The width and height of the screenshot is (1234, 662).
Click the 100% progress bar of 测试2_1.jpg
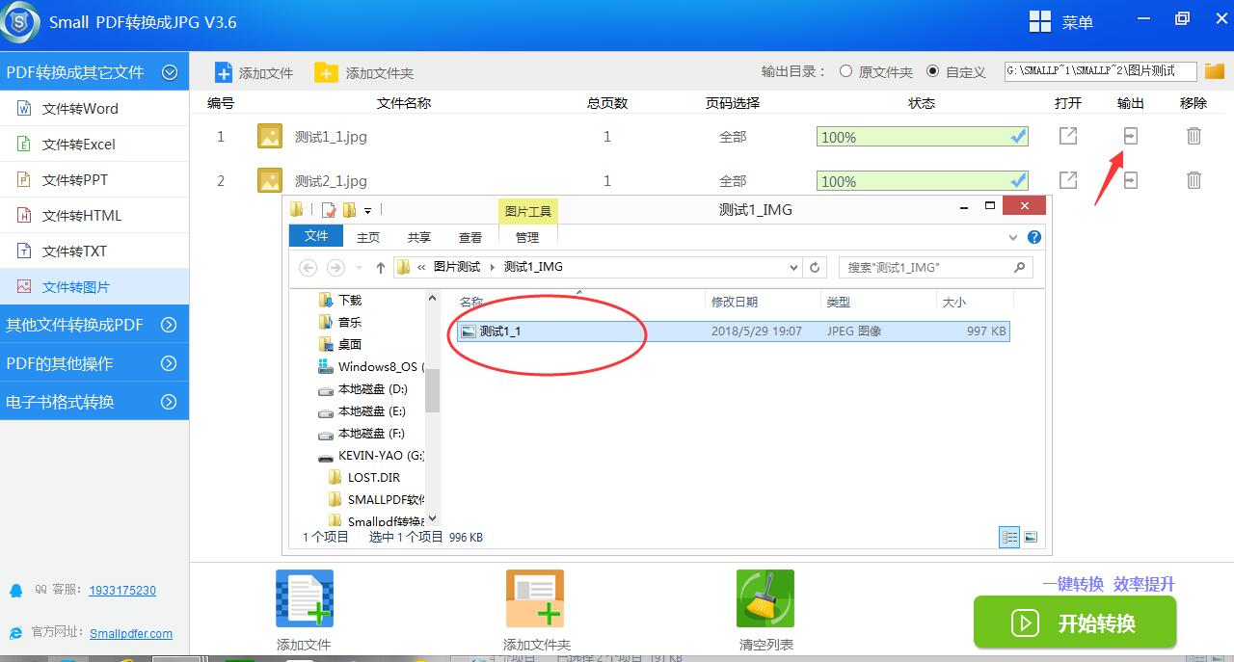pos(923,181)
